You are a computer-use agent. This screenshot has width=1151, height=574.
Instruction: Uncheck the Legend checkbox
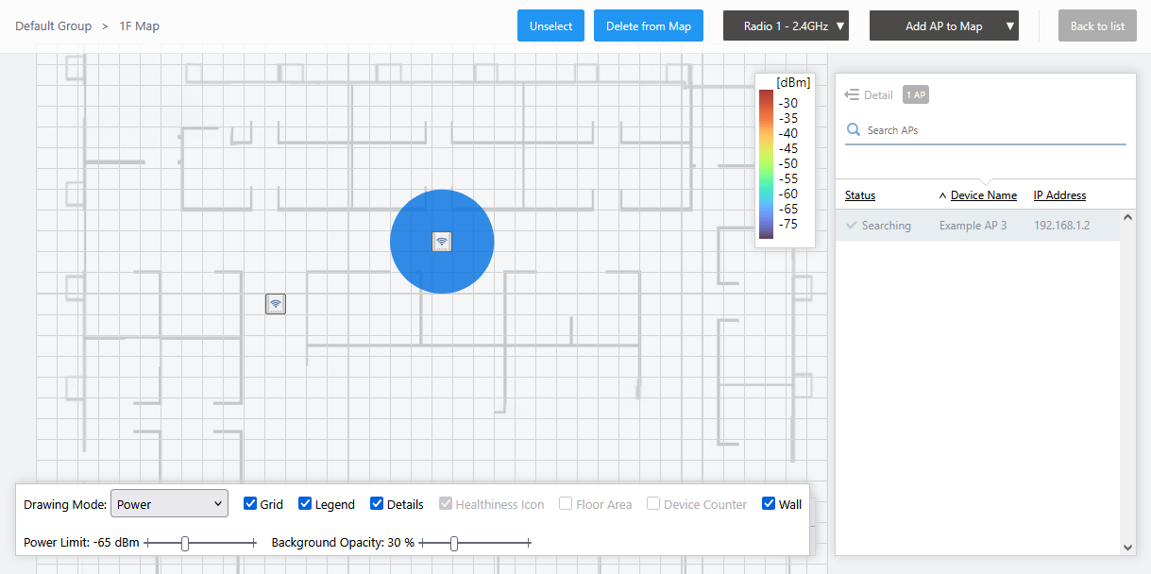tap(305, 504)
